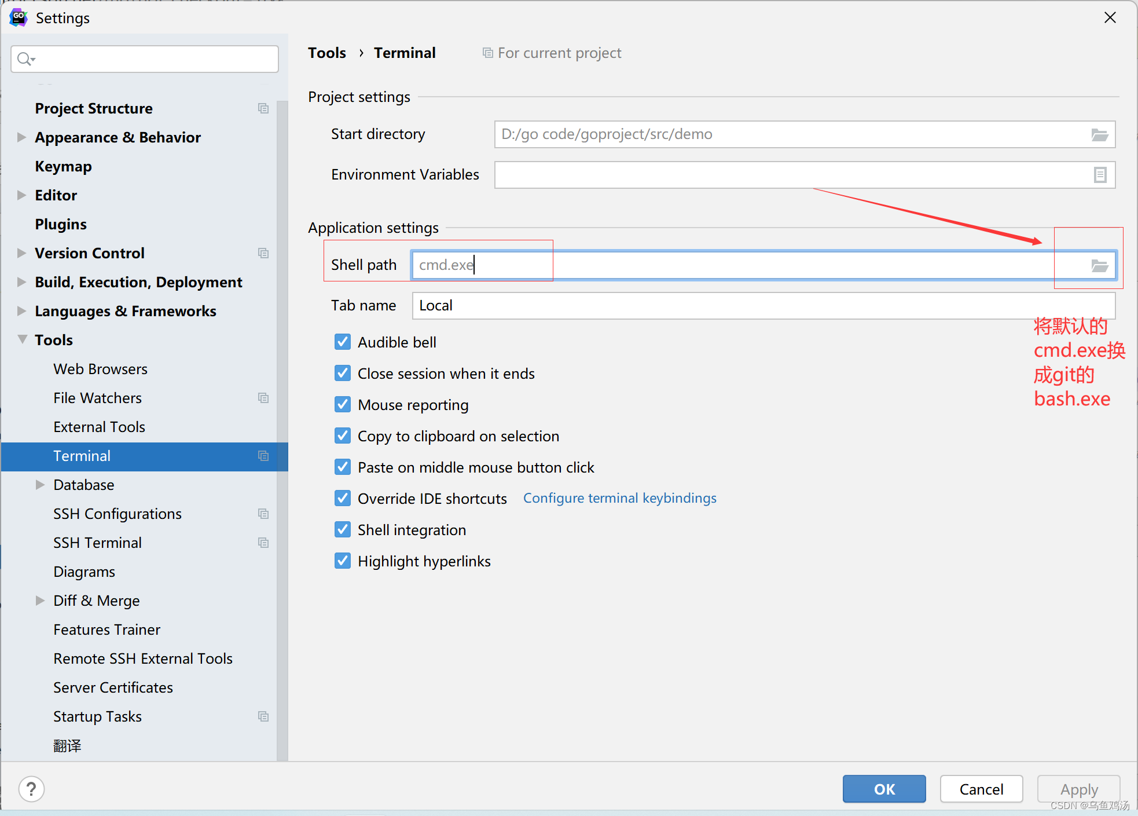Click the copy to clipboard icon for Environment Variables
The width and height of the screenshot is (1138, 816).
[x=1100, y=174]
